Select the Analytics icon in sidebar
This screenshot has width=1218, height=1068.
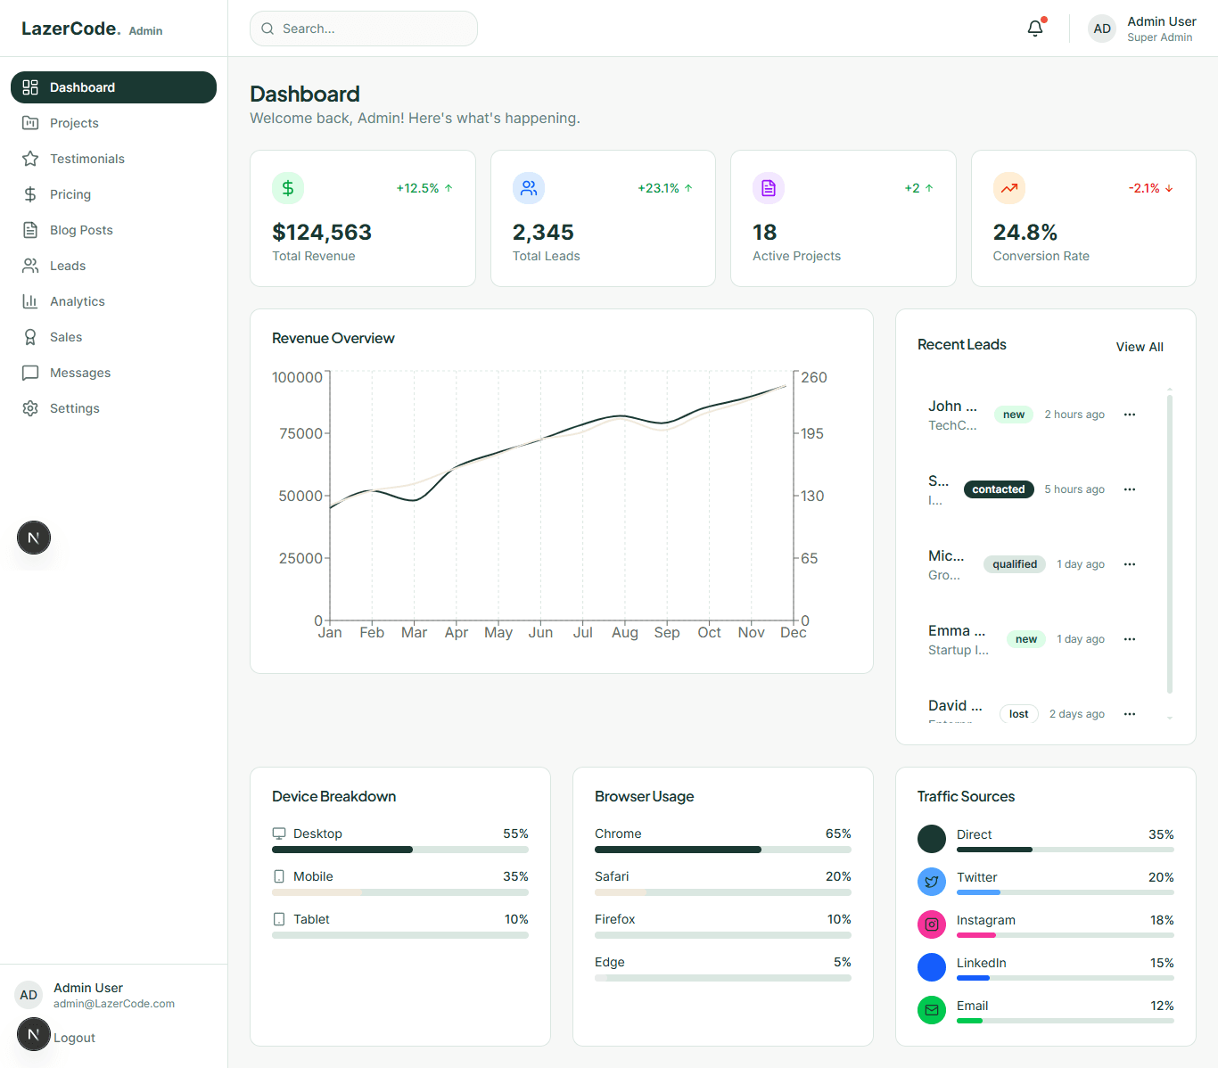(x=30, y=300)
